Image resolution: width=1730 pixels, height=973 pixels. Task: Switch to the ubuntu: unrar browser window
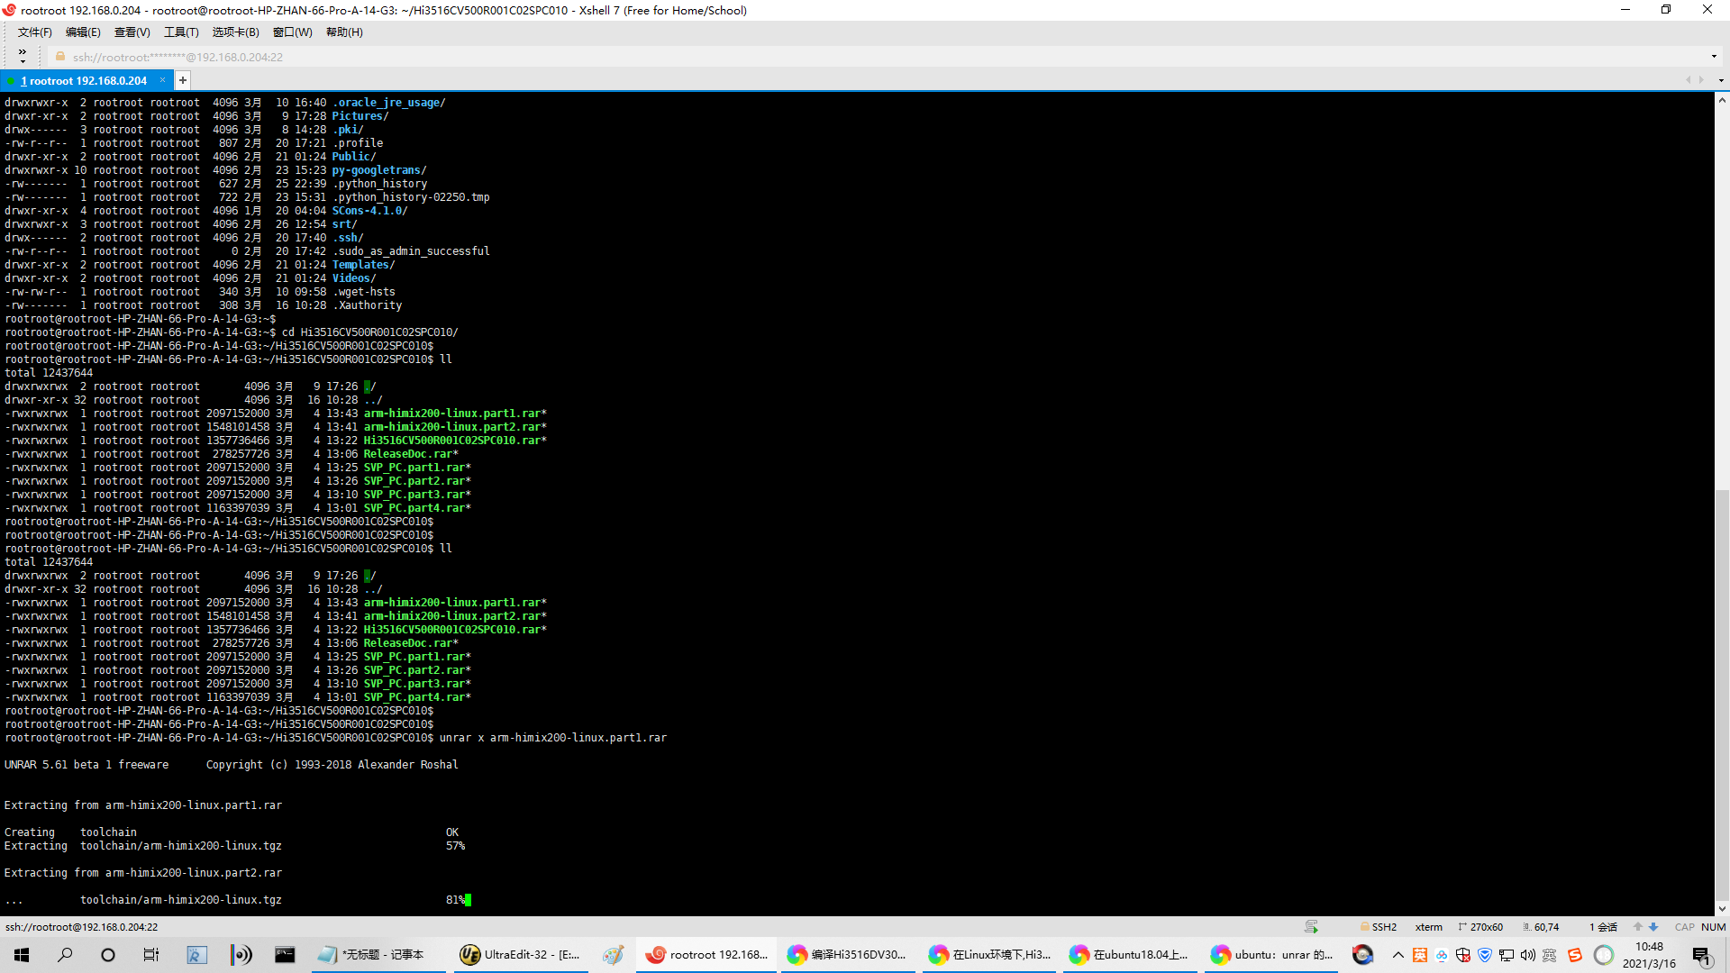click(x=1272, y=955)
